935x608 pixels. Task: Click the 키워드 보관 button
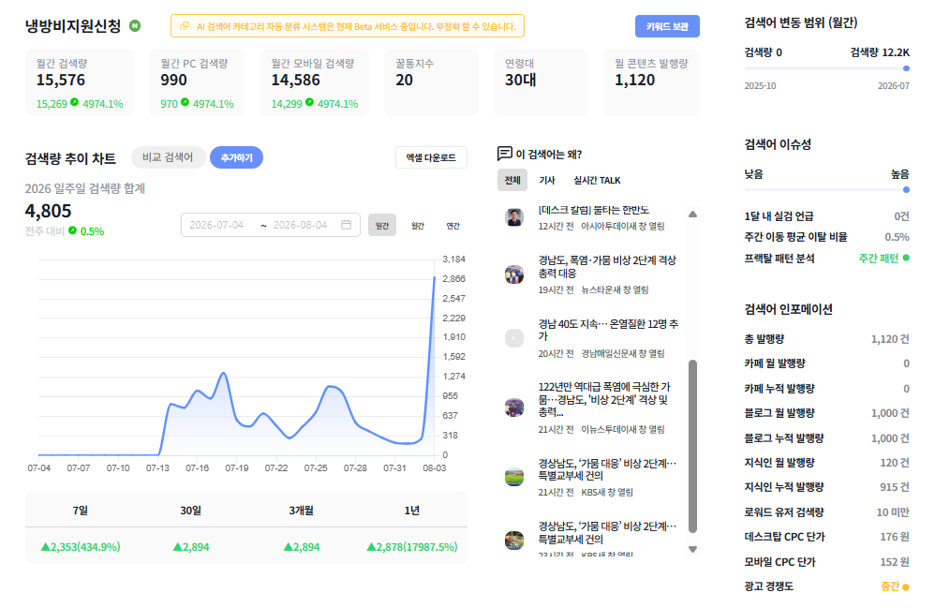(667, 26)
